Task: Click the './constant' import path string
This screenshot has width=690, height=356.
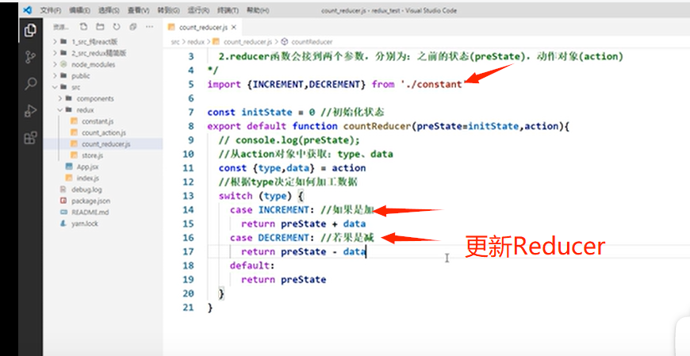Action: 432,84
